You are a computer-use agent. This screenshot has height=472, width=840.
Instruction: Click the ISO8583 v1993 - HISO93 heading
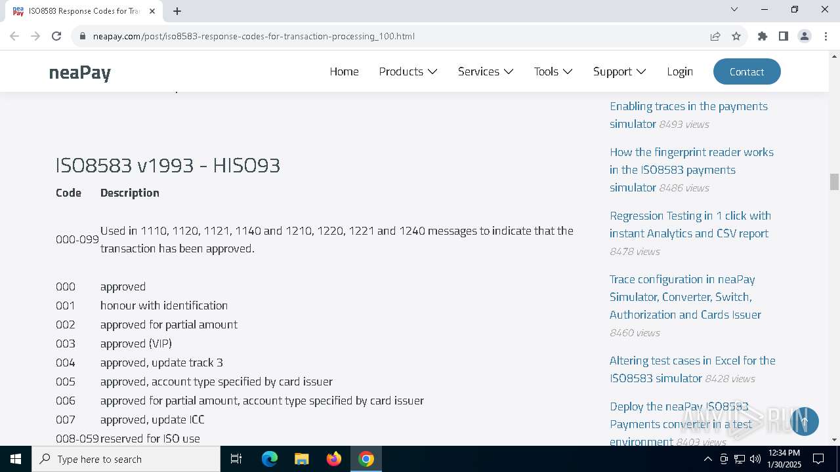[x=168, y=165]
